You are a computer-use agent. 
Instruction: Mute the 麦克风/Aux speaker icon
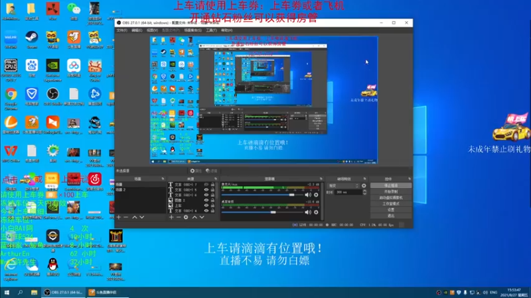(x=307, y=195)
